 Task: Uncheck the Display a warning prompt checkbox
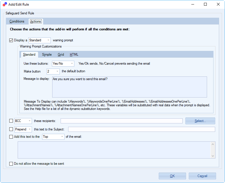pyautogui.click(x=11, y=40)
